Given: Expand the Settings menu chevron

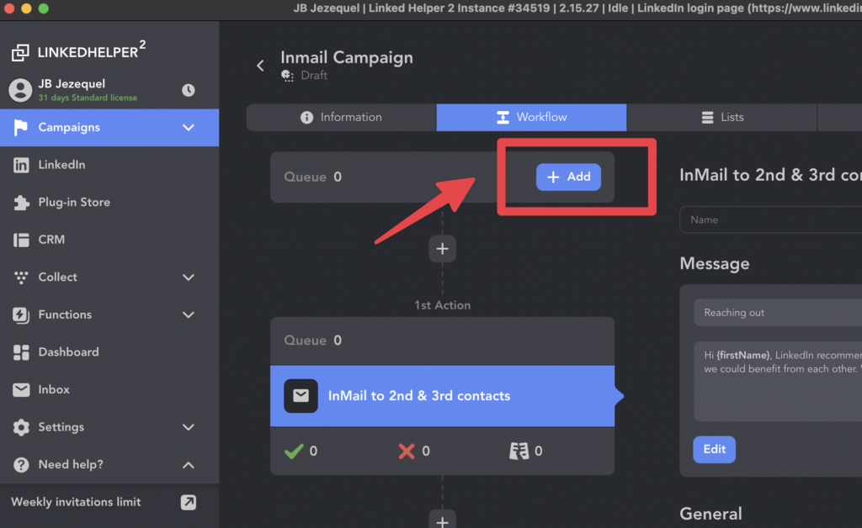Looking at the screenshot, I should tap(189, 428).
